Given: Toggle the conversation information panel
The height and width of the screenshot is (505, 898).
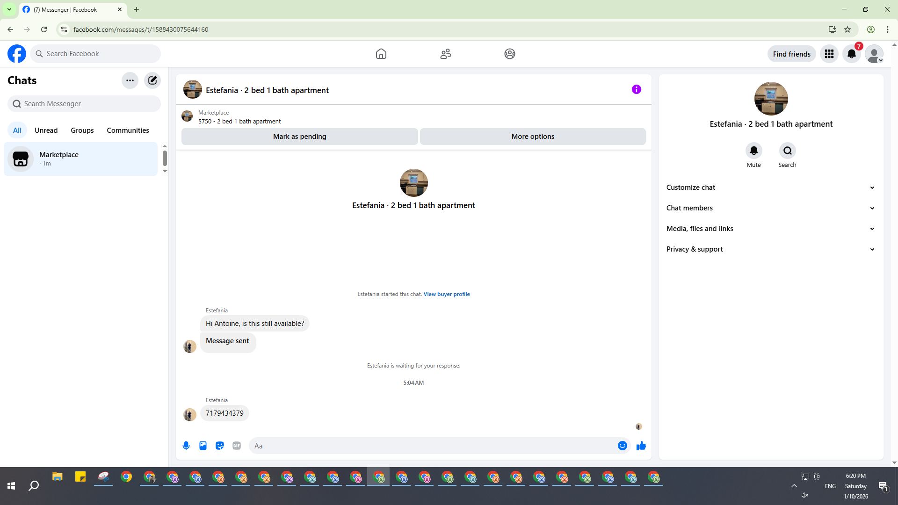Looking at the screenshot, I should pos(636,89).
